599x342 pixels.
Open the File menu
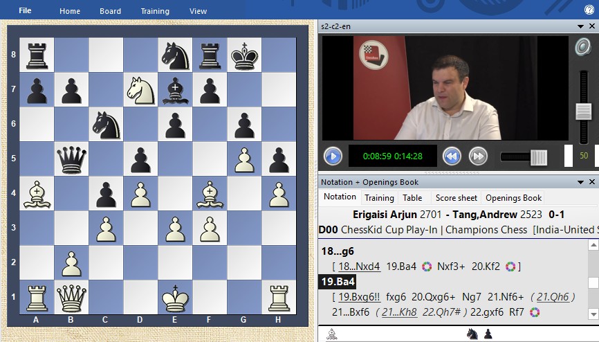(x=25, y=10)
